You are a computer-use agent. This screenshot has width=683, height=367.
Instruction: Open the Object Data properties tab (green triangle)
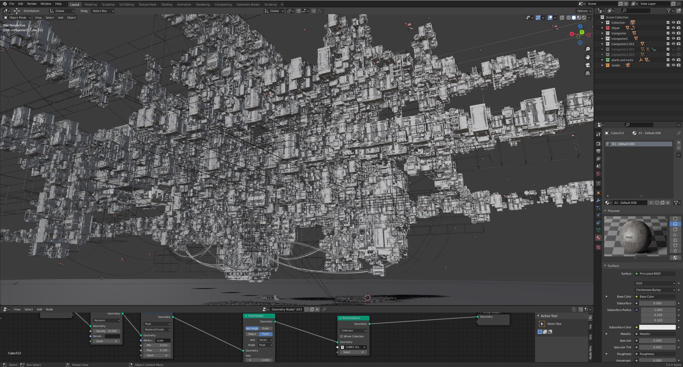[x=598, y=230]
